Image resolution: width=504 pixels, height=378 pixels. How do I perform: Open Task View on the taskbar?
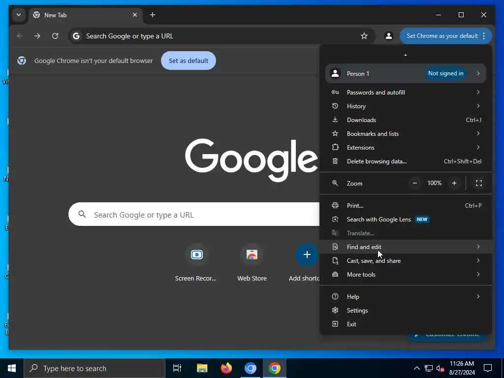(177, 368)
